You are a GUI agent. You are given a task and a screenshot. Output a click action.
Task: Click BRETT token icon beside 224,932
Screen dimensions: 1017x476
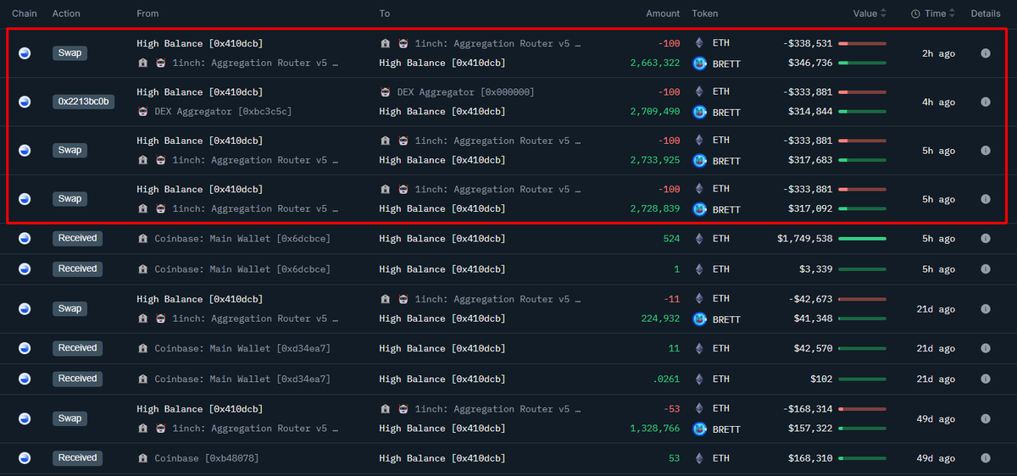(x=699, y=319)
